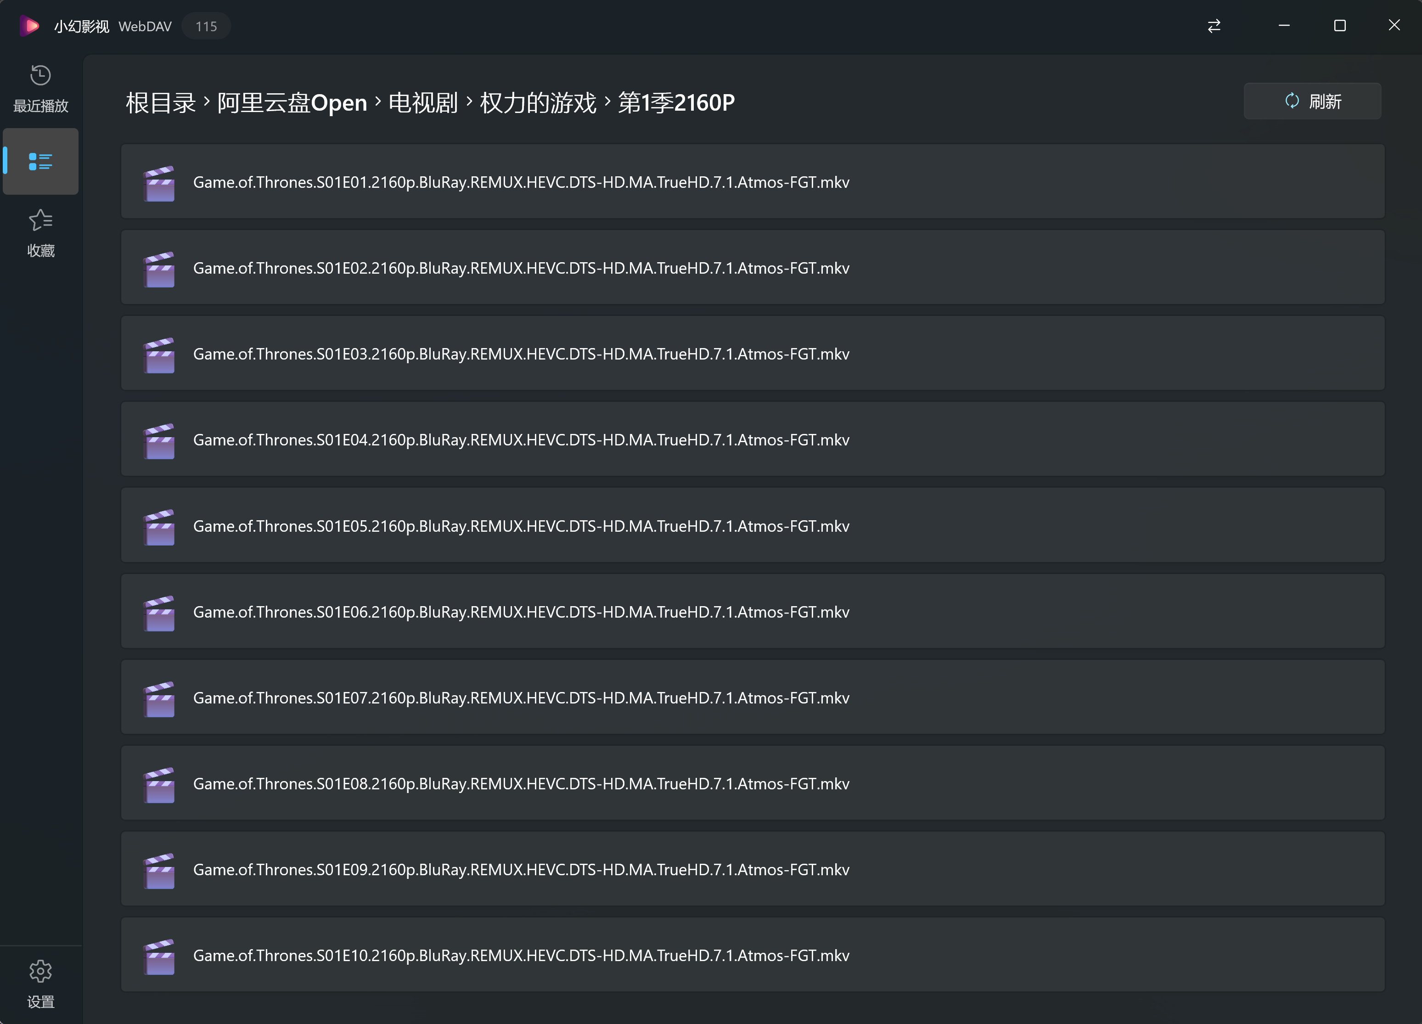Open Game.of.Thrones.S01E06 file name
The image size is (1422, 1024).
tap(521, 612)
